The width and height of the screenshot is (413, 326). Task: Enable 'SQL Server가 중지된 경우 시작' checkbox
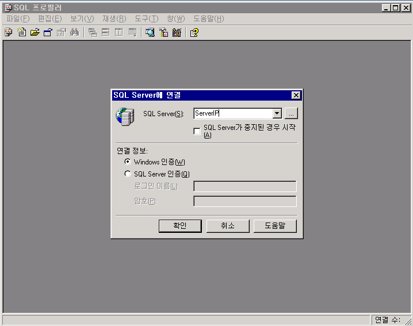197,131
